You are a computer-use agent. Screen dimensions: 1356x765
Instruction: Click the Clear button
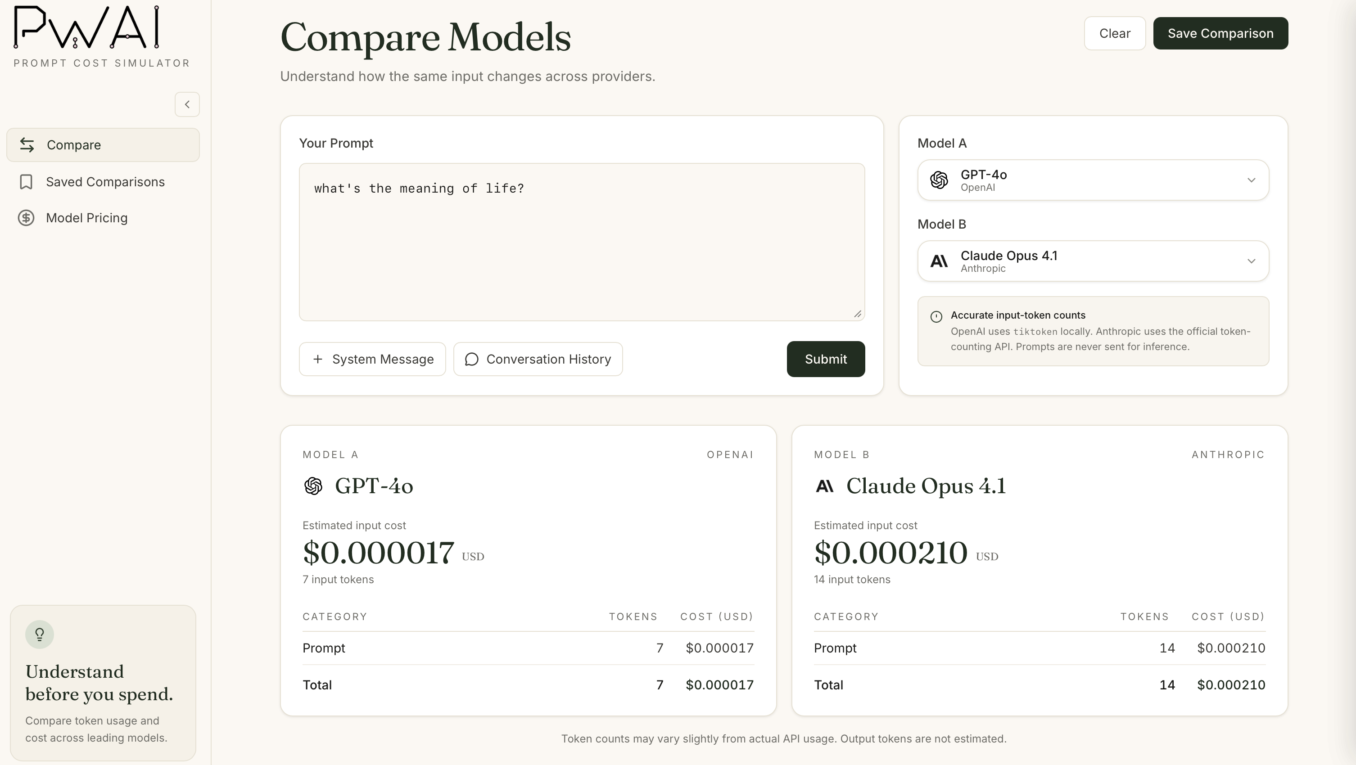point(1114,33)
